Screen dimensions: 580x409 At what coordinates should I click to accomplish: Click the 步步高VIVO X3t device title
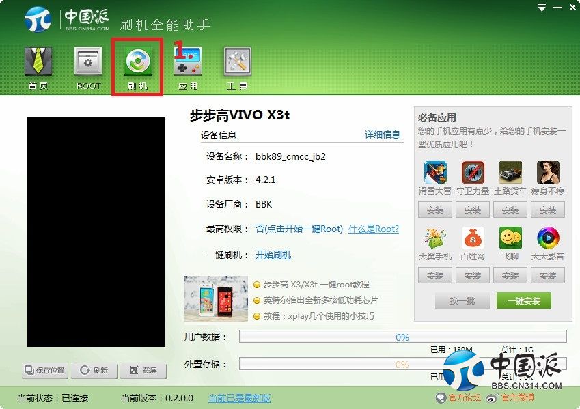[240, 115]
